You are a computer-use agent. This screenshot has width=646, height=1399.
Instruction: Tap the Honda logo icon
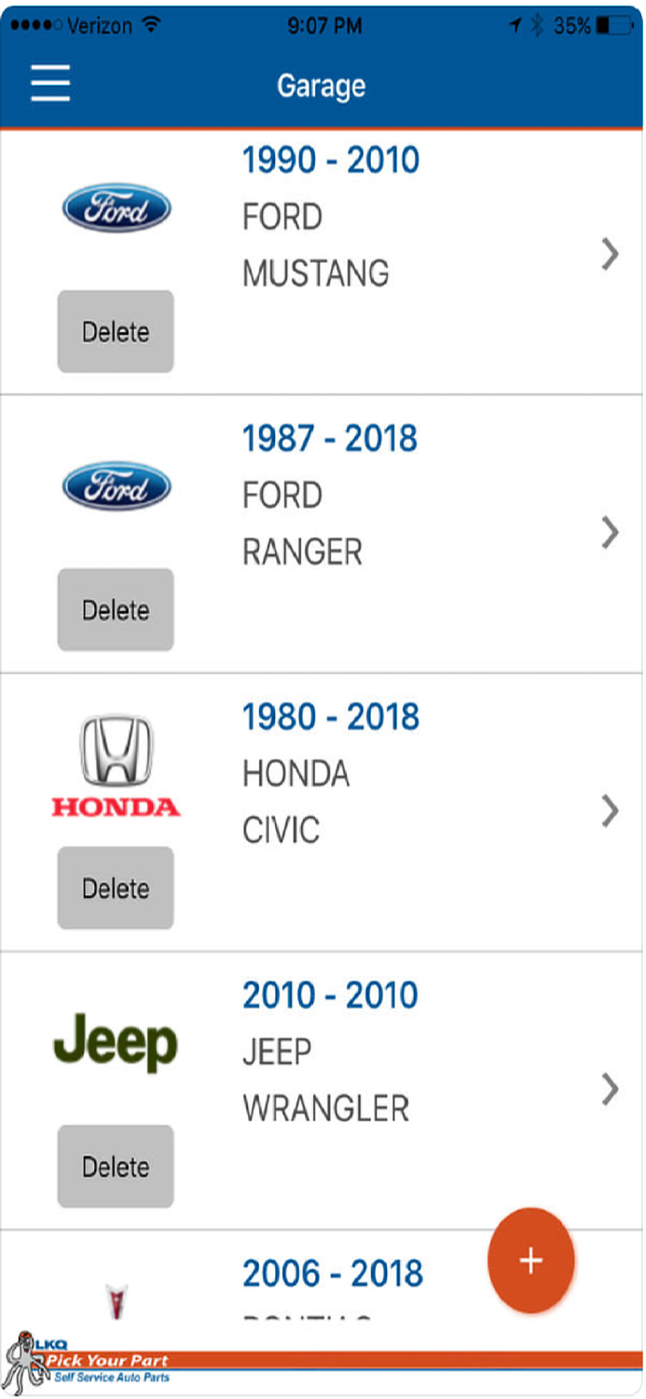[116, 767]
